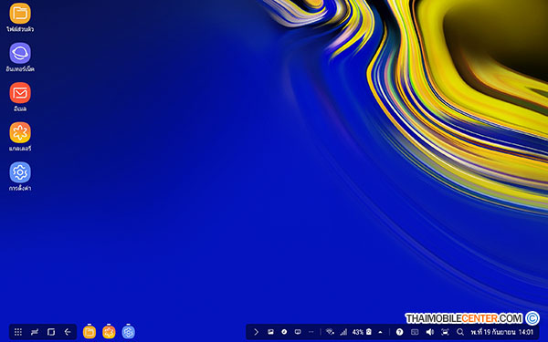Click the Wi-Fi status icon
This screenshot has height=342, width=548.
[330, 332]
